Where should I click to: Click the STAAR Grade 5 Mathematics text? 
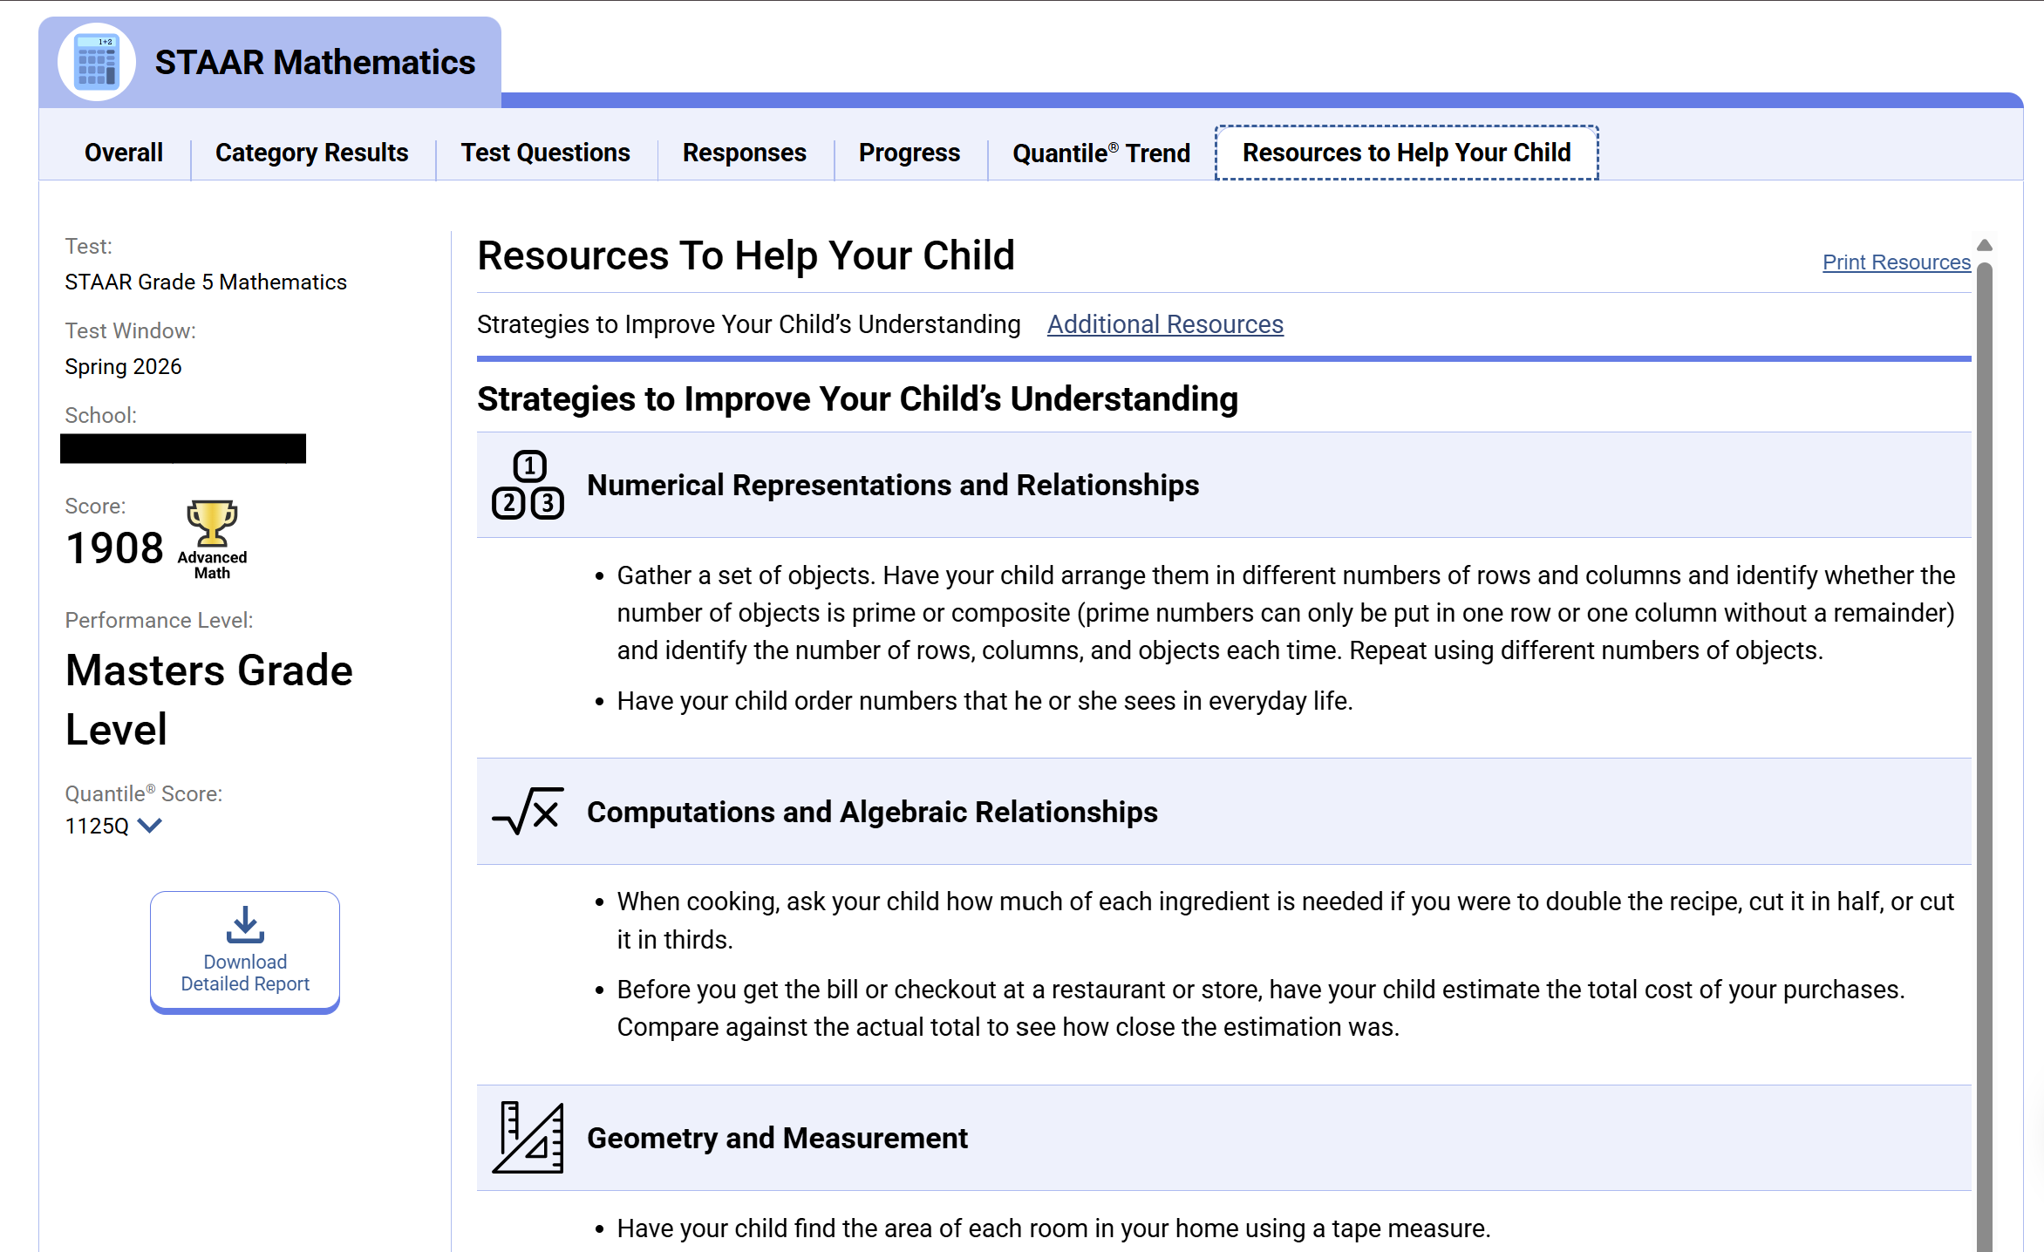(206, 282)
